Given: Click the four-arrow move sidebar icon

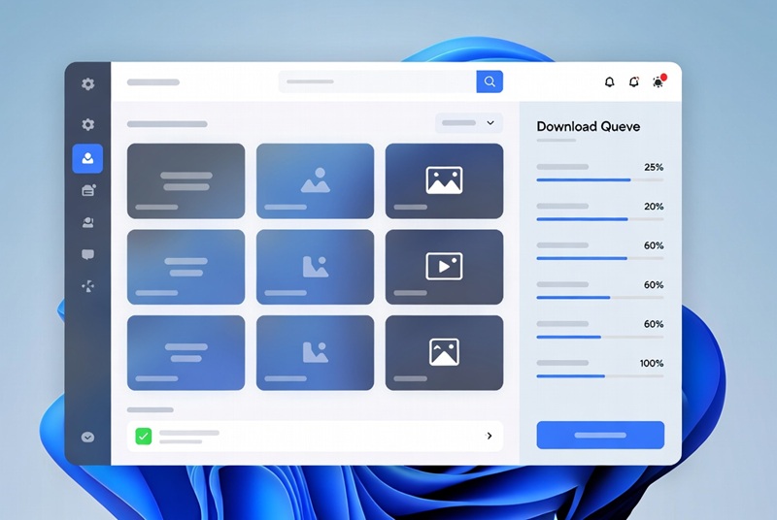Looking at the screenshot, I should (x=87, y=286).
